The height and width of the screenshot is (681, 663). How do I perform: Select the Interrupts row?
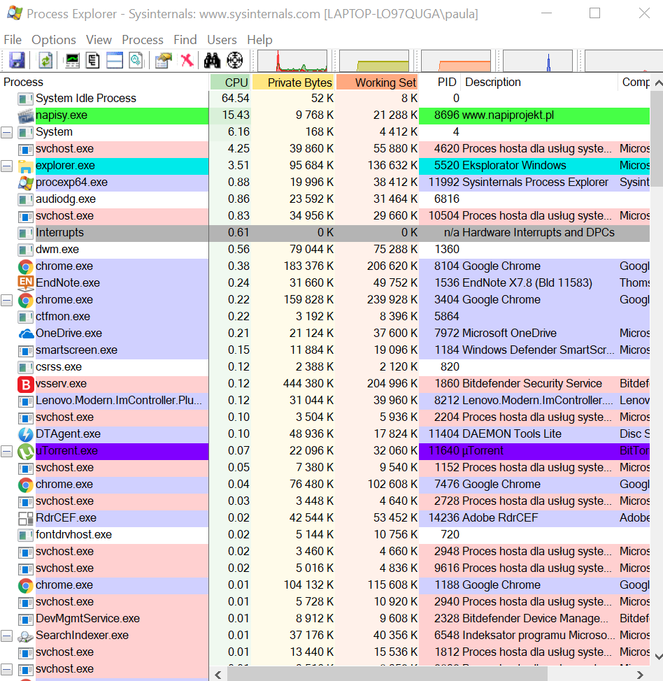(x=325, y=233)
